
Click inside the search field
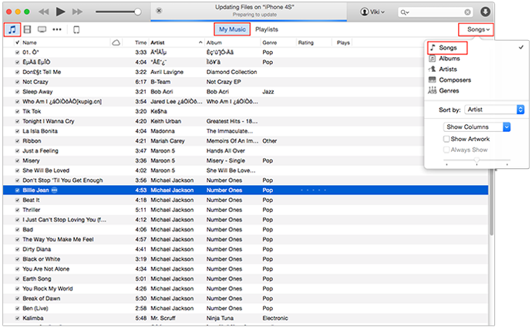pos(436,12)
